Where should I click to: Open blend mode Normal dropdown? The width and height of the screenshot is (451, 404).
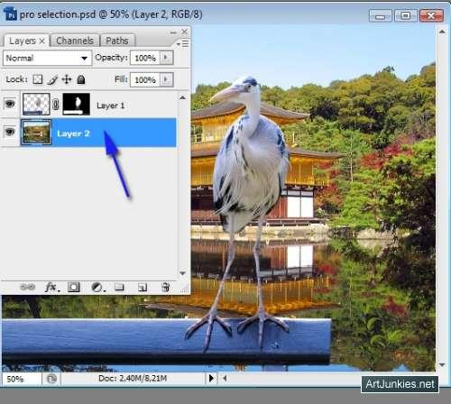(x=47, y=58)
